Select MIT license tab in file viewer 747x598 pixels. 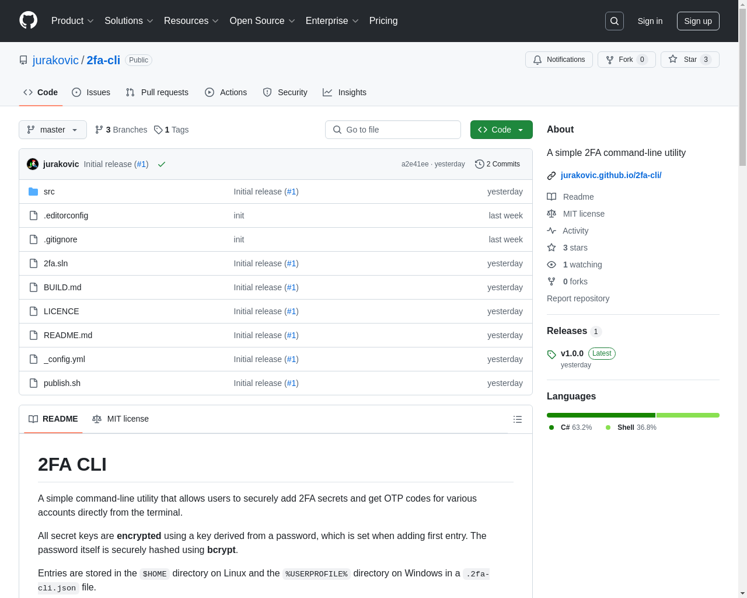point(120,419)
